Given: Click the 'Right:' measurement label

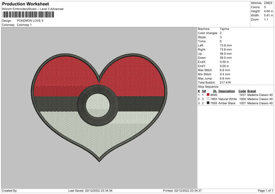Looking at the screenshot, I should click(x=202, y=49).
